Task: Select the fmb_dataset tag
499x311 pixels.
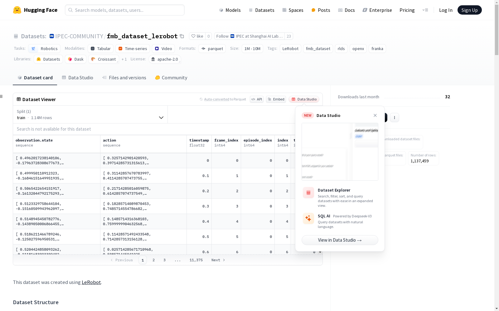Action: [x=318, y=49]
